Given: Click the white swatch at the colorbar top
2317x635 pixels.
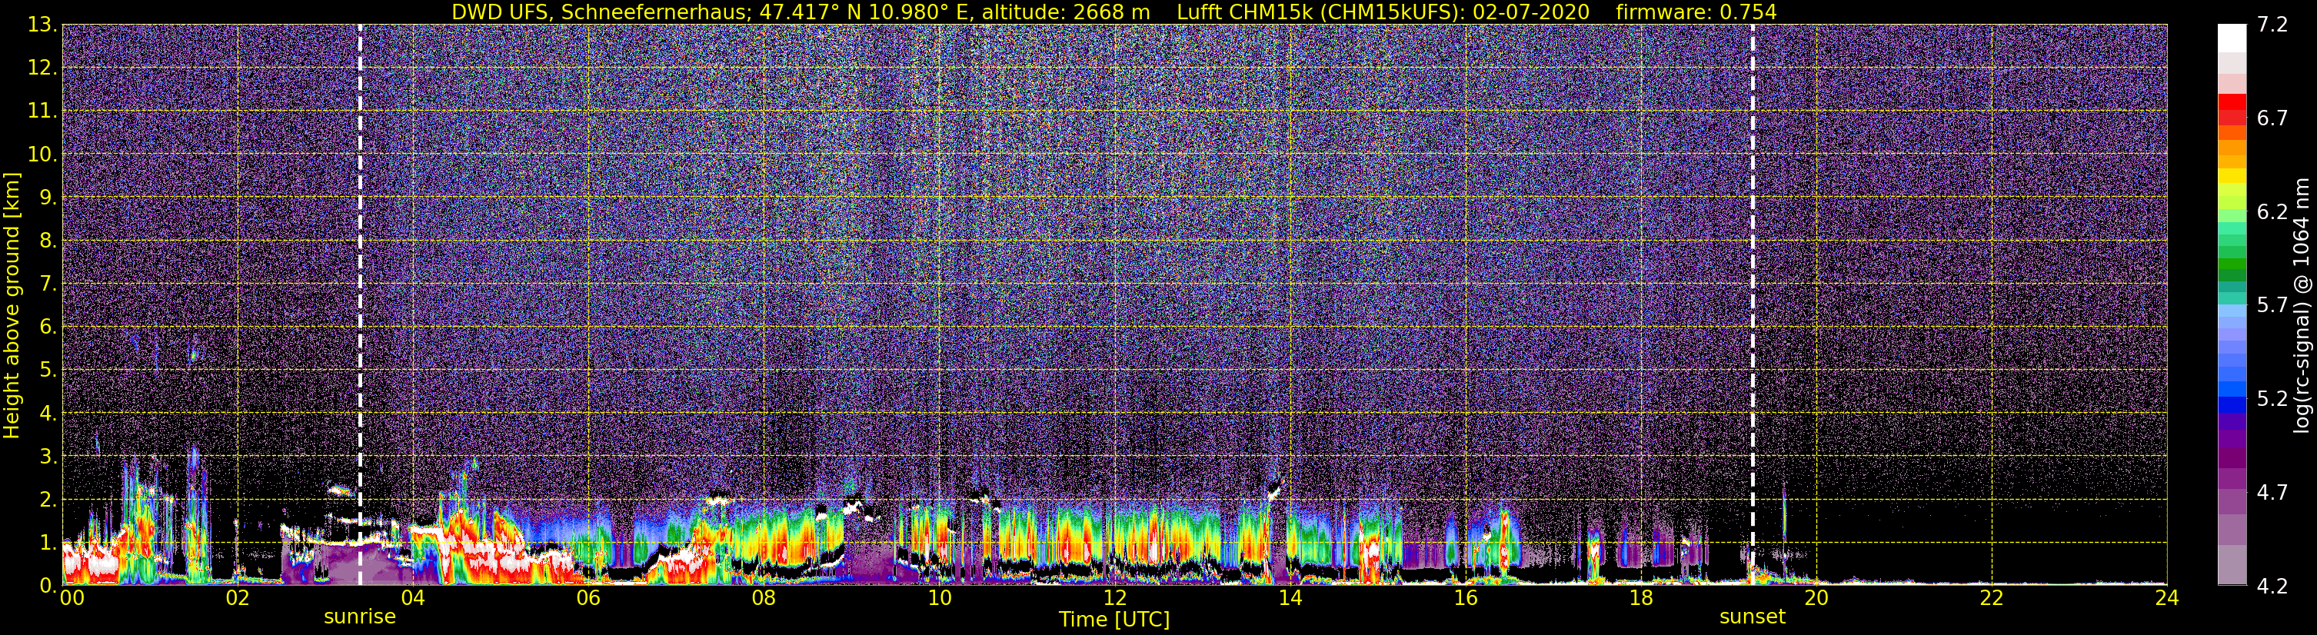Looking at the screenshot, I should 2232,38.
